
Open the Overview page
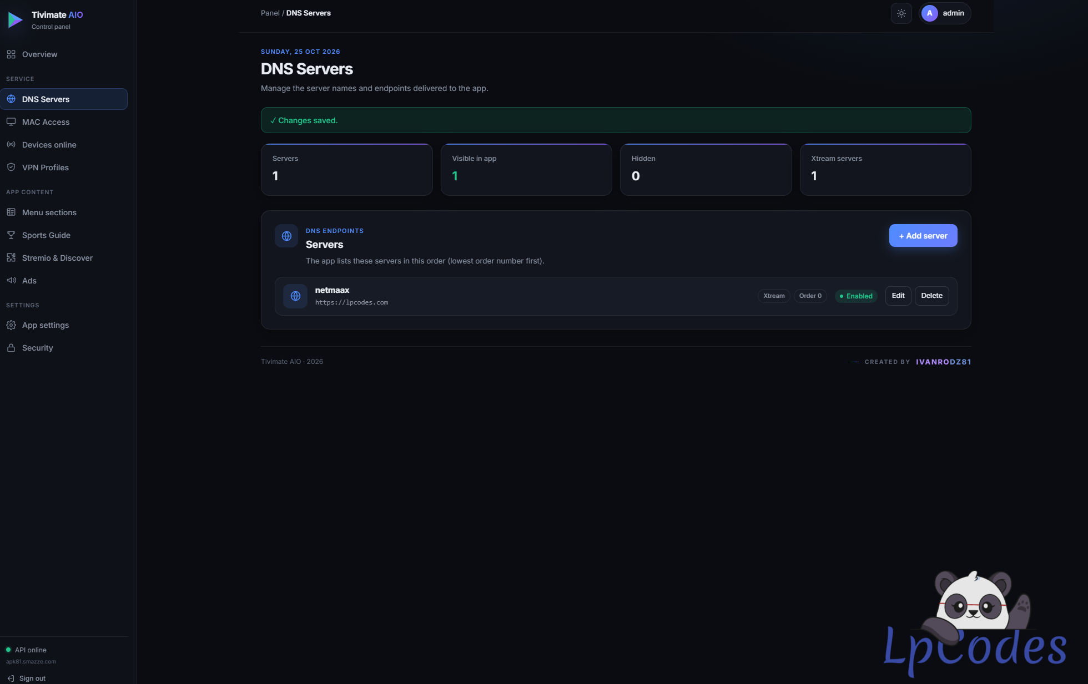coord(64,54)
